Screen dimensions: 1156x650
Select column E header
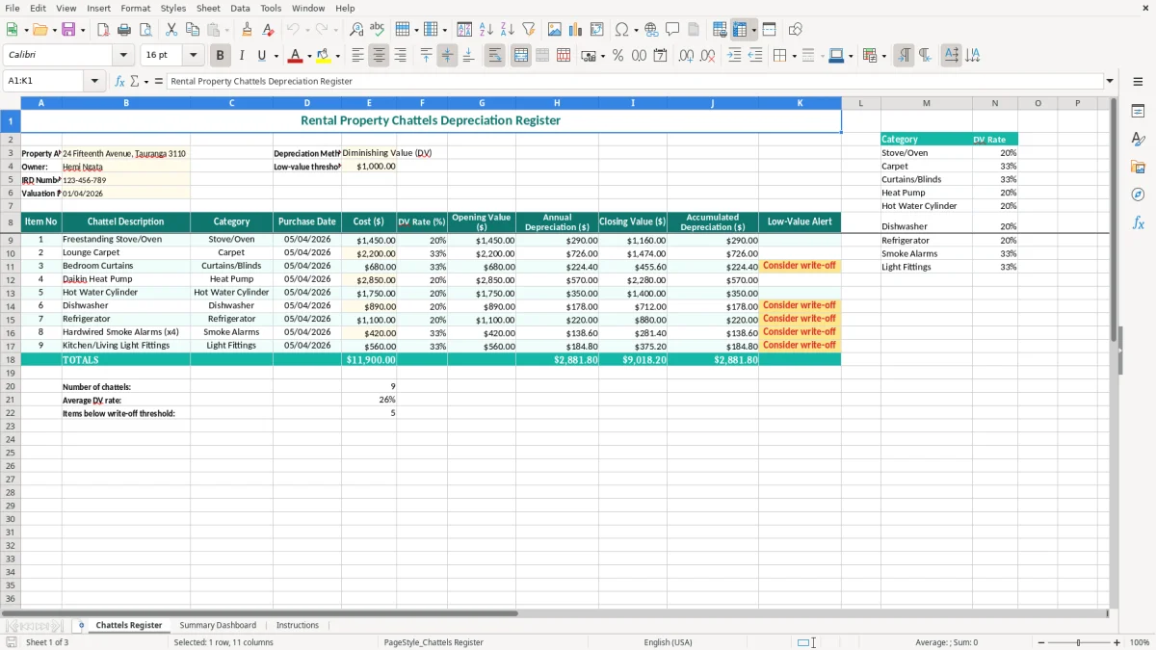[369, 103]
